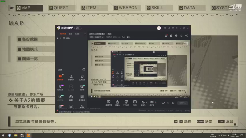246x138 pixels.
Task: Toggle the unlock icon in the top-right toolbar
Action: point(171,36)
